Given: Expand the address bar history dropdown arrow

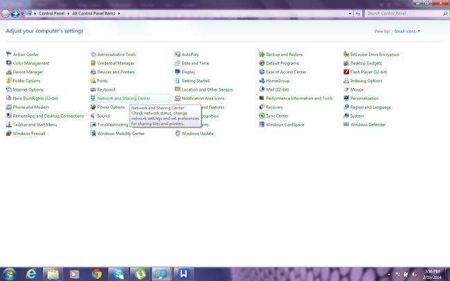Looking at the screenshot, I should pos(350,13).
